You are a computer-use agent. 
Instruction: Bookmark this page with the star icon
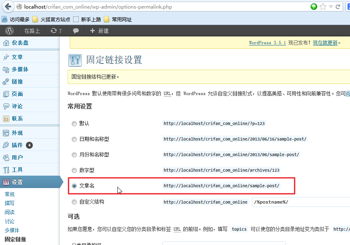[x=323, y=7]
